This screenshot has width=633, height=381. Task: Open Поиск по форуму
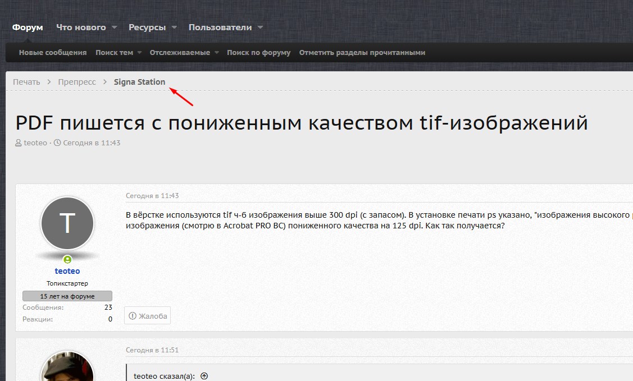coord(258,52)
